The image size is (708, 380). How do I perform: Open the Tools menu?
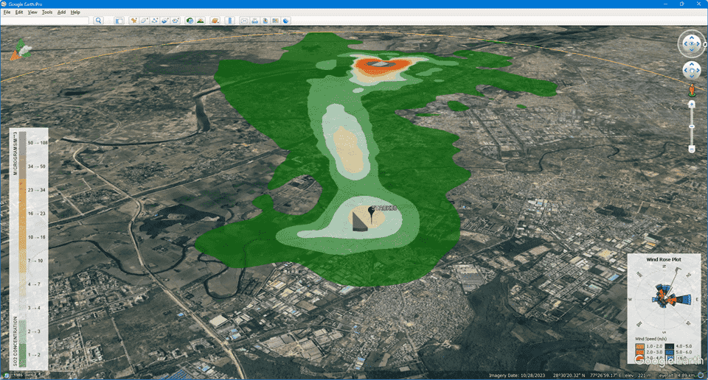[x=47, y=13]
